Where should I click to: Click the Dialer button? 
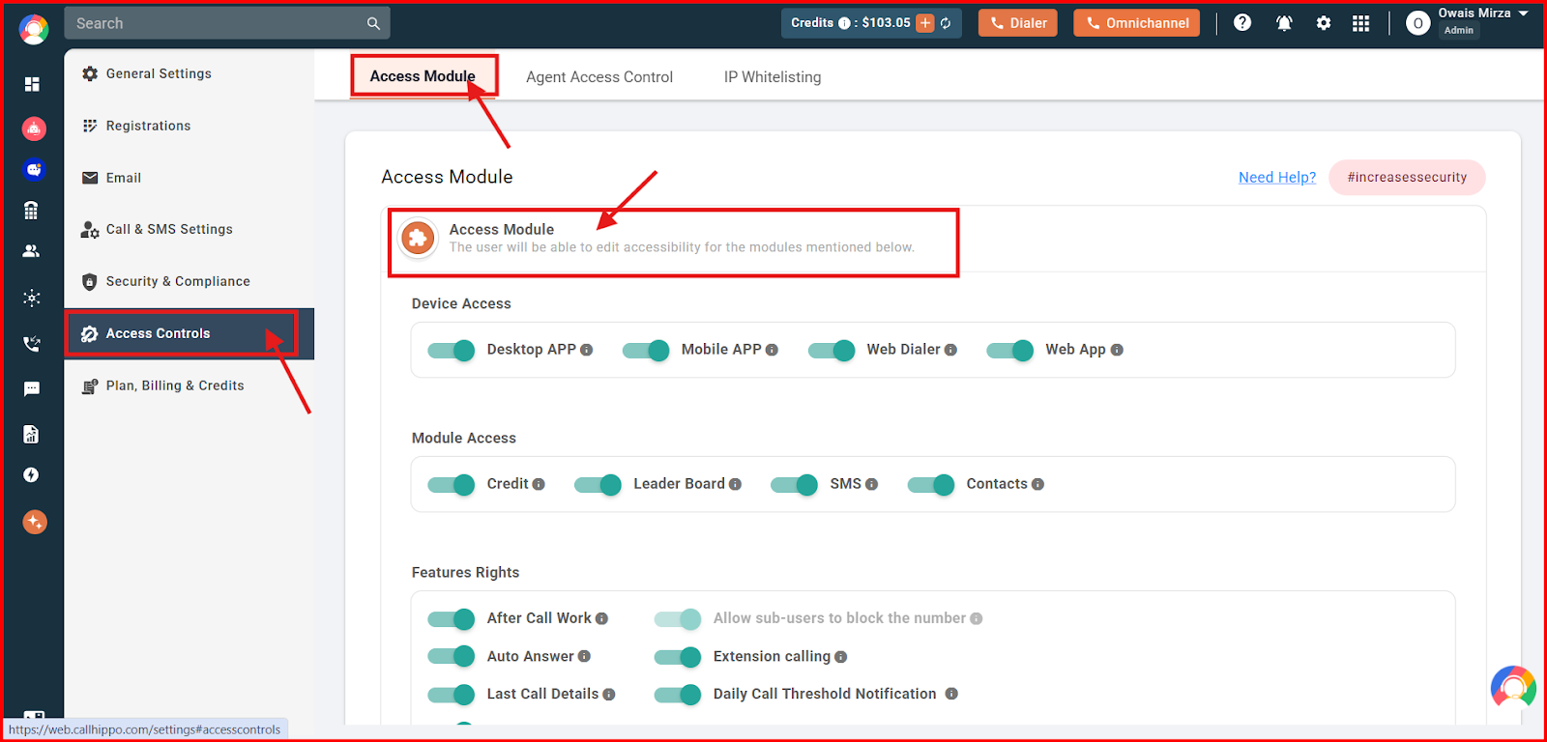[1018, 23]
